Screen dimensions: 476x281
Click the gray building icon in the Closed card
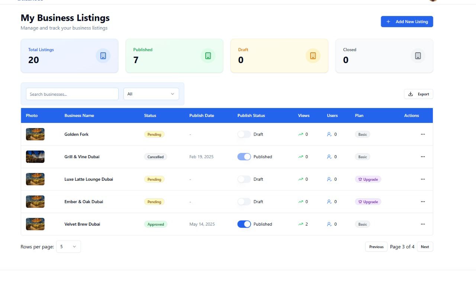tap(418, 56)
